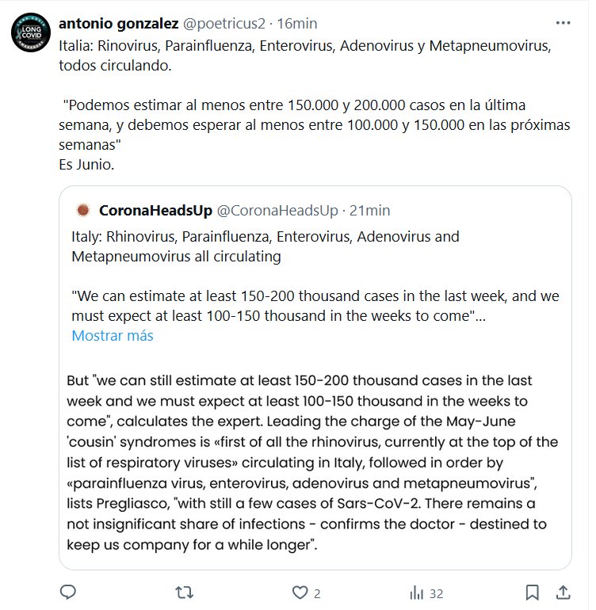Open the share tweet icon
The image size is (596, 610).
(563, 593)
